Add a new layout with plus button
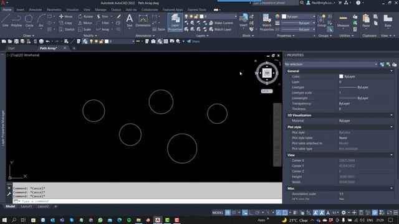The height and width of the screenshot is (224, 399). pos(55,207)
